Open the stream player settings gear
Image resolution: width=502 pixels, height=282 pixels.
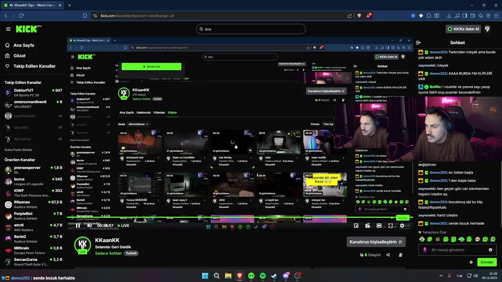pyautogui.click(x=402, y=226)
